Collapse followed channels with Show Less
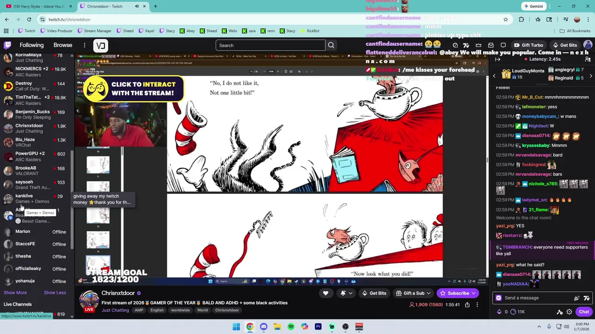This screenshot has height=334, width=595. (x=55, y=293)
